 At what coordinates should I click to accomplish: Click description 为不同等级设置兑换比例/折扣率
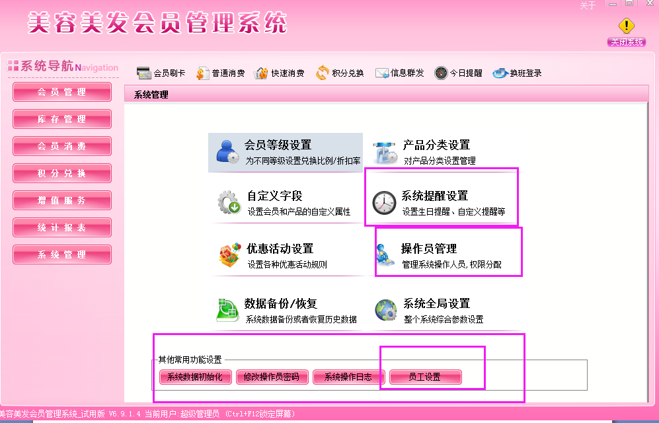[x=303, y=161]
